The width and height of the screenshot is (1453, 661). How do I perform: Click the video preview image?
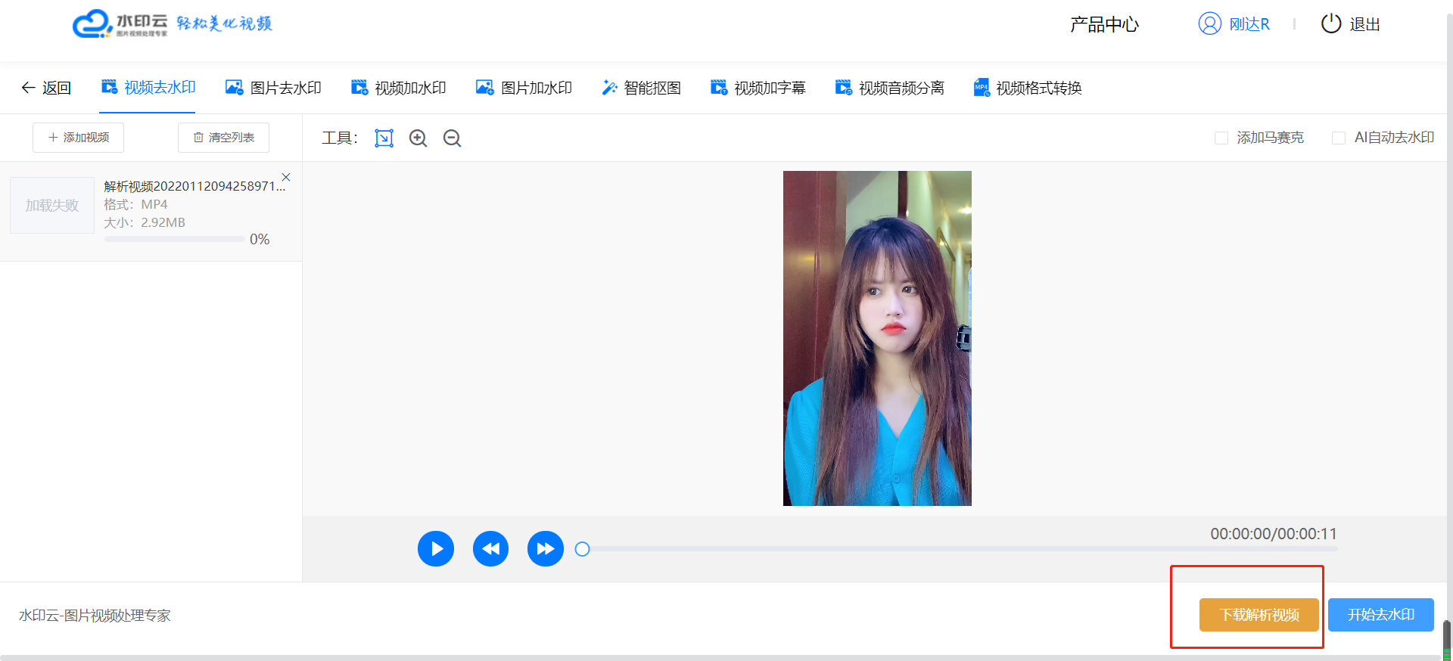877,338
